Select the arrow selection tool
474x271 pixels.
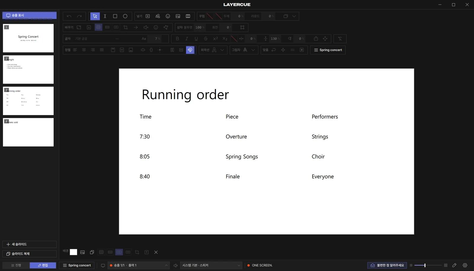(95, 16)
